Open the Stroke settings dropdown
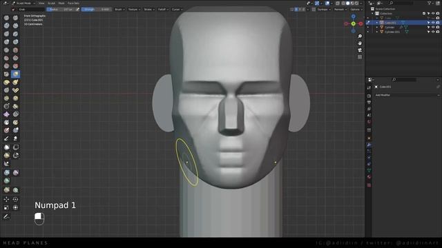The image size is (442, 248). pyautogui.click(x=149, y=9)
